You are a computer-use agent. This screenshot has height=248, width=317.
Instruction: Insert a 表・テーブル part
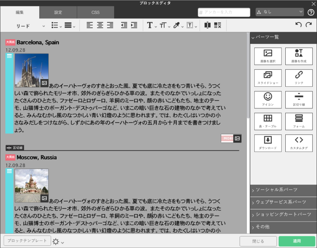(268, 121)
